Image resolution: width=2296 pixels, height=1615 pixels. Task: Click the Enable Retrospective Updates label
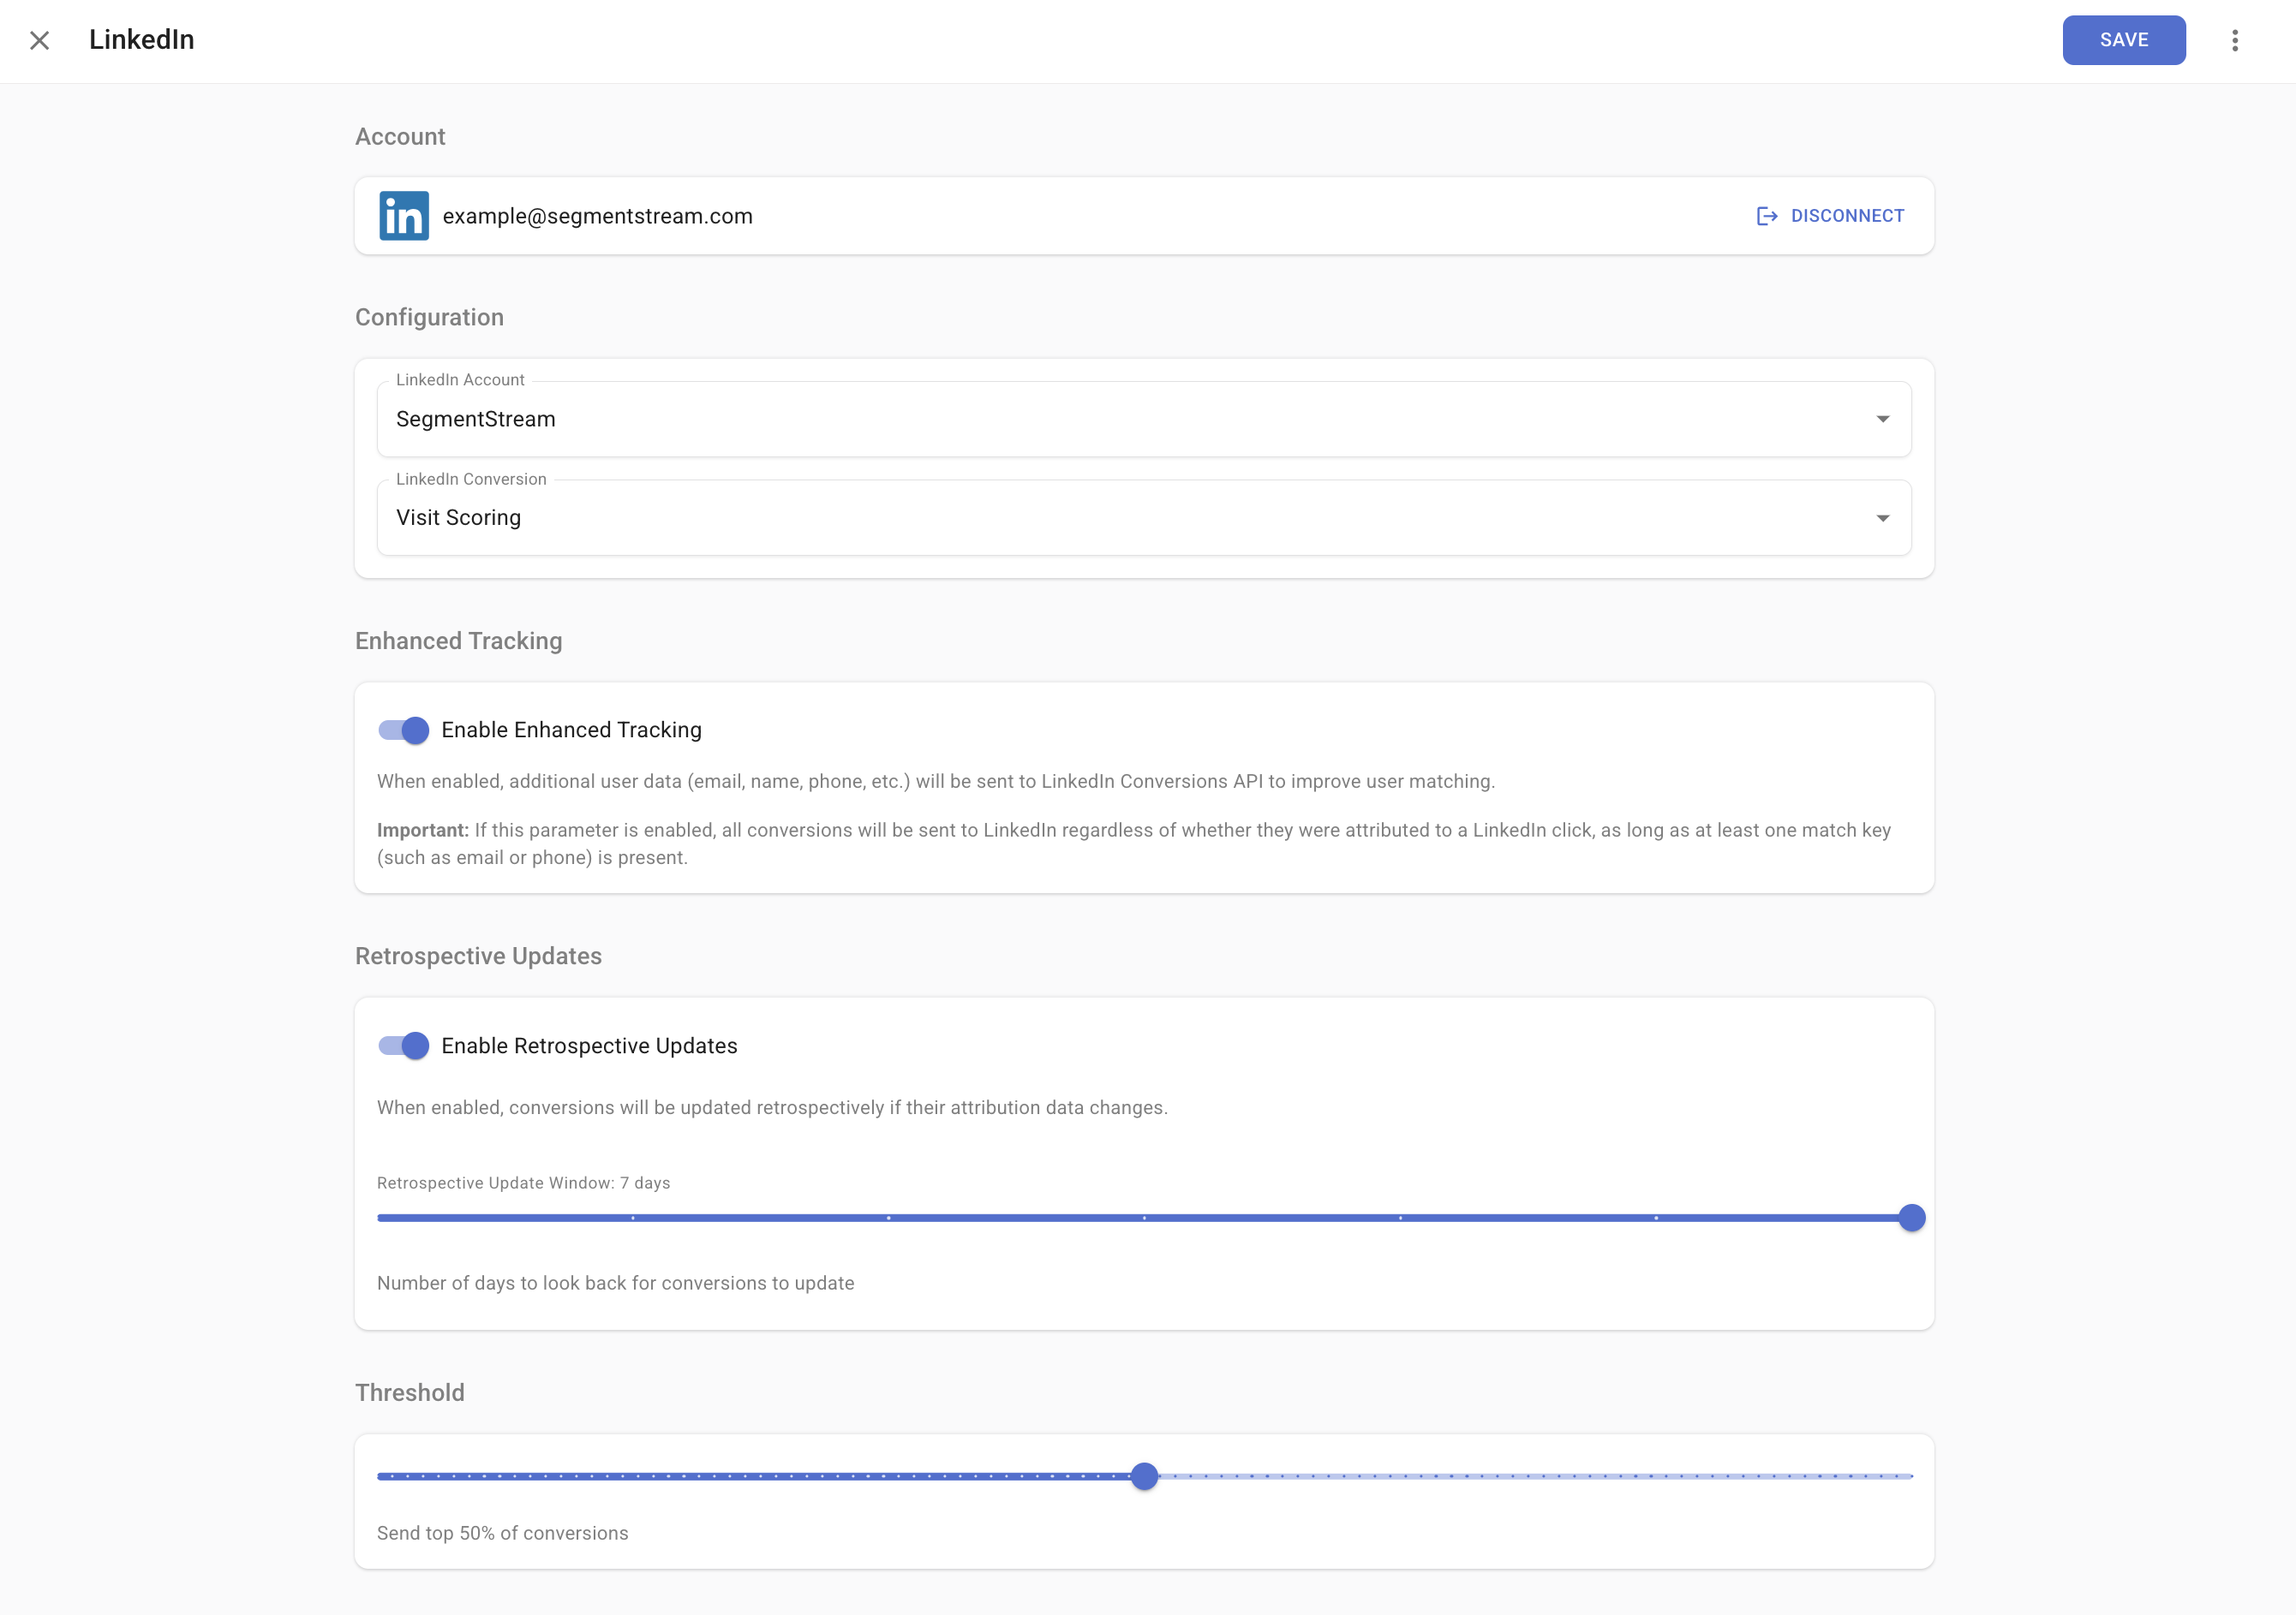589,1046
